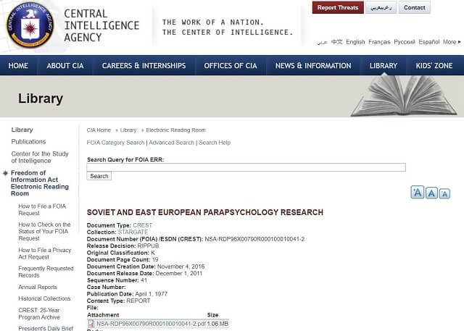Image resolution: width=464 pixels, height=331 pixels.
Task: Open the Library breadcrumb link
Action: (128, 130)
